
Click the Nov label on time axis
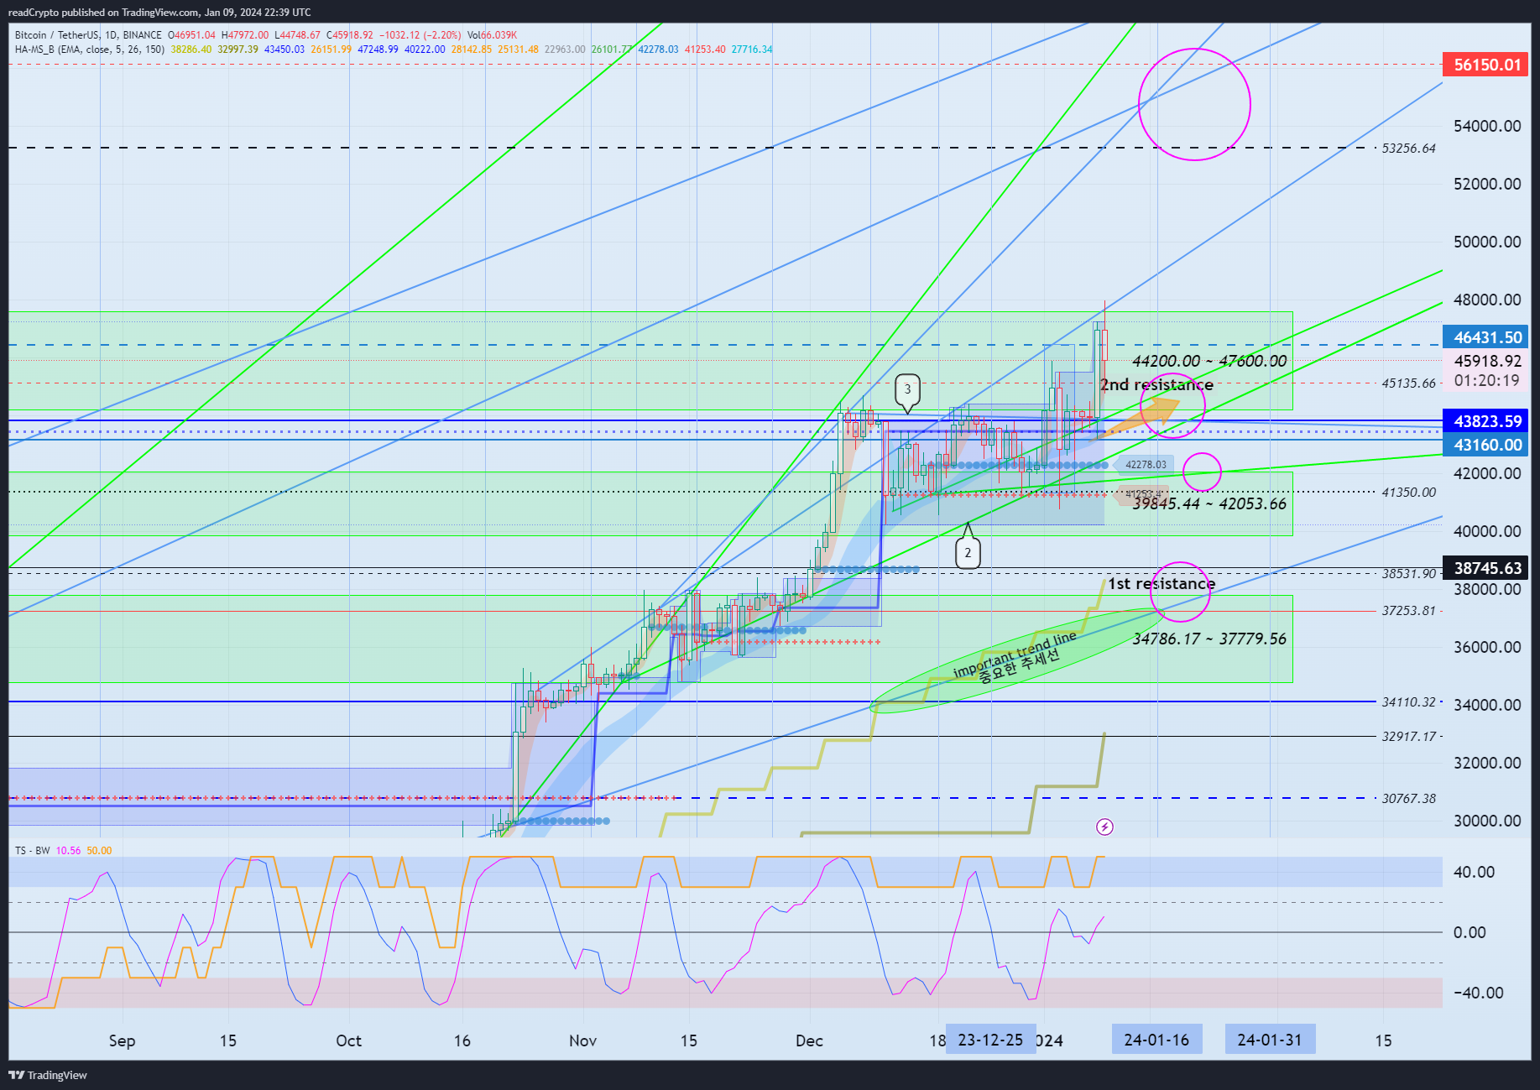coord(582,1040)
